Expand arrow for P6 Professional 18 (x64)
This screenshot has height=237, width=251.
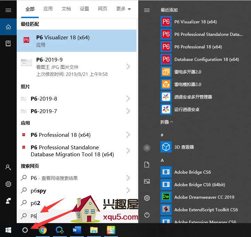128,135
